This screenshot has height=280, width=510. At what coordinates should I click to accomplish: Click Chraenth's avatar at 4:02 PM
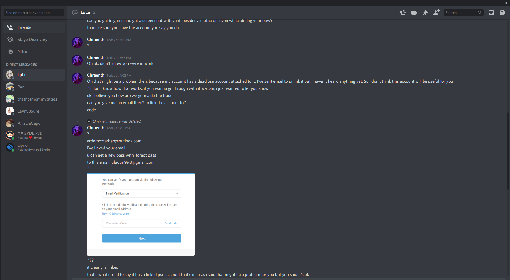click(x=77, y=78)
